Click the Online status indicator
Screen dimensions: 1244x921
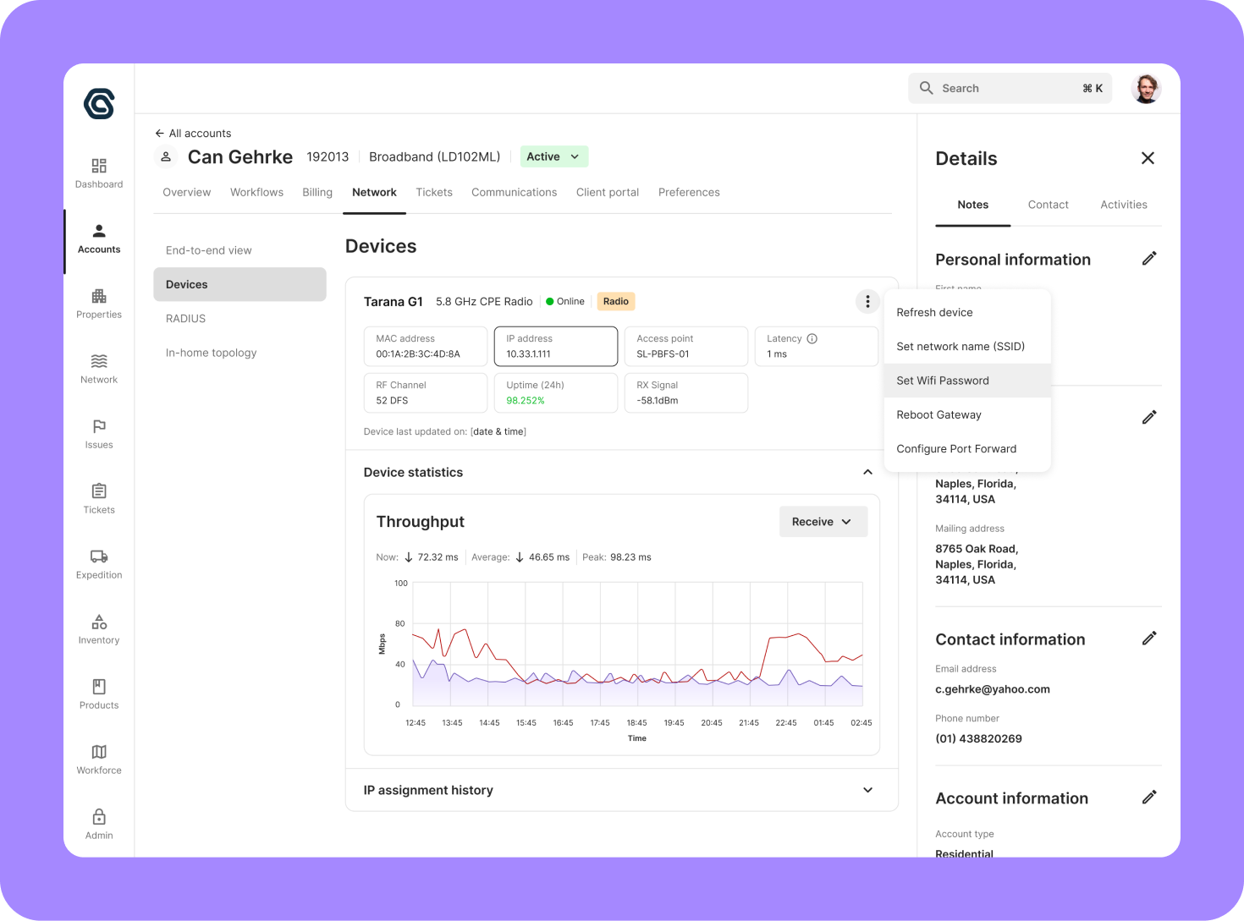click(565, 302)
